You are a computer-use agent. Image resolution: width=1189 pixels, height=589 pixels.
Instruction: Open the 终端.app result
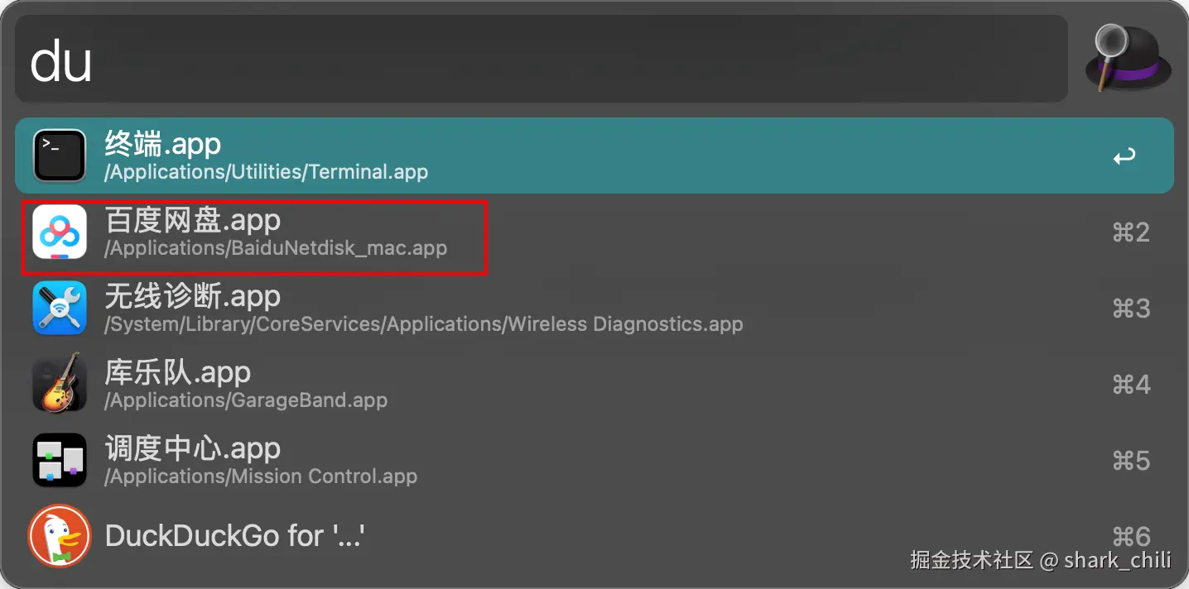point(163,145)
